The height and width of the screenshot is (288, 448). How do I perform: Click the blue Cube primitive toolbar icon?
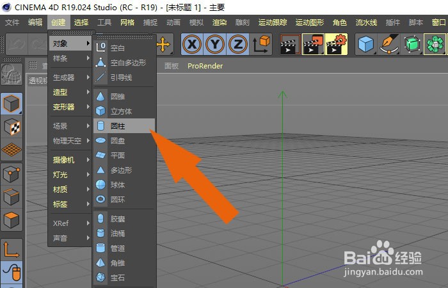366,44
